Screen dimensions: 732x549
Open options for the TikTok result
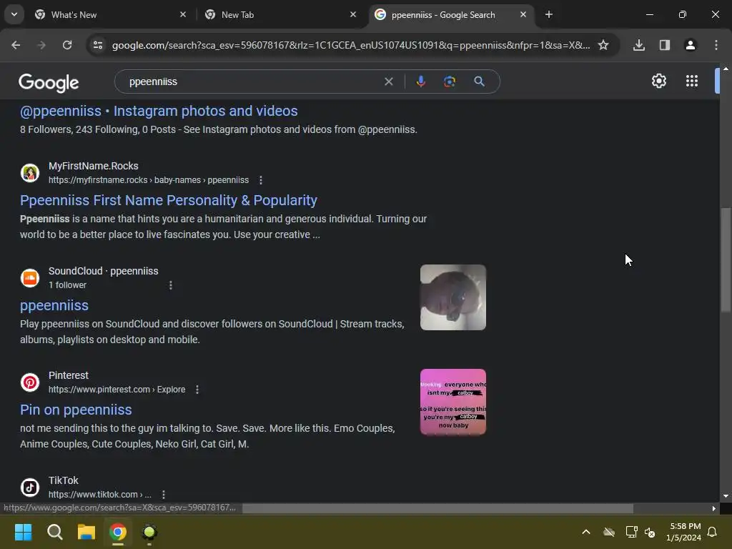pyautogui.click(x=164, y=495)
